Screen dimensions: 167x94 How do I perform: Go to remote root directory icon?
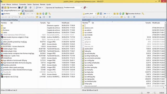117,14
